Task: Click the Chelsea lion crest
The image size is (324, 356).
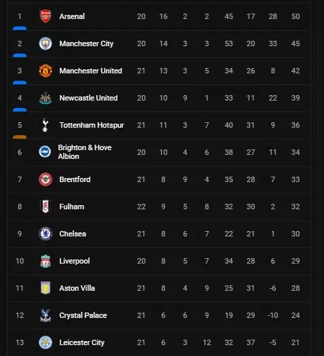Action: [46, 234]
